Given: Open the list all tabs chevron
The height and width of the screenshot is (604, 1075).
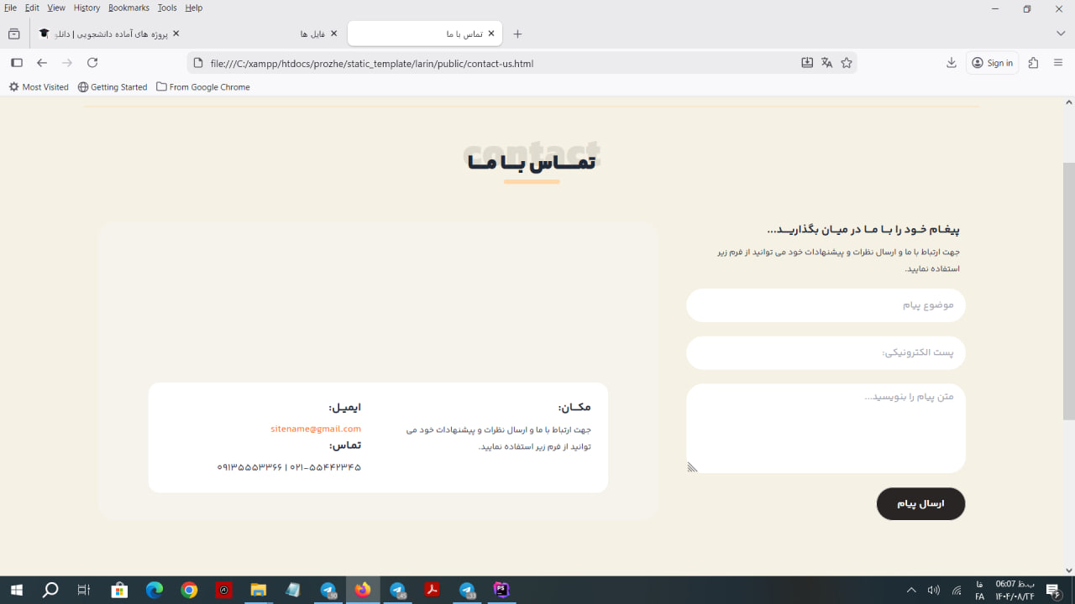Looking at the screenshot, I should coord(1060,33).
